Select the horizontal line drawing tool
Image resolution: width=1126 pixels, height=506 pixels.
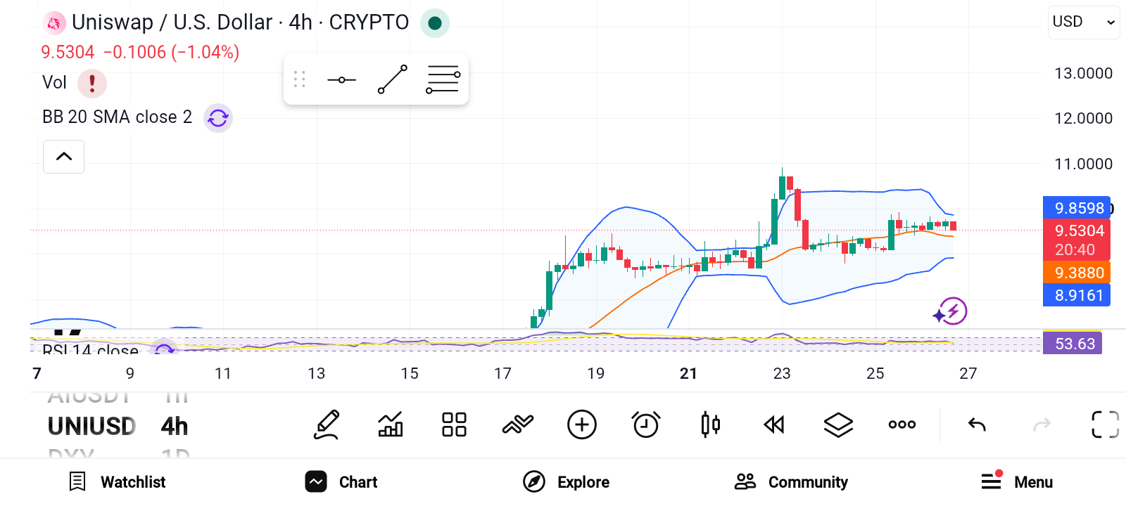tap(341, 80)
